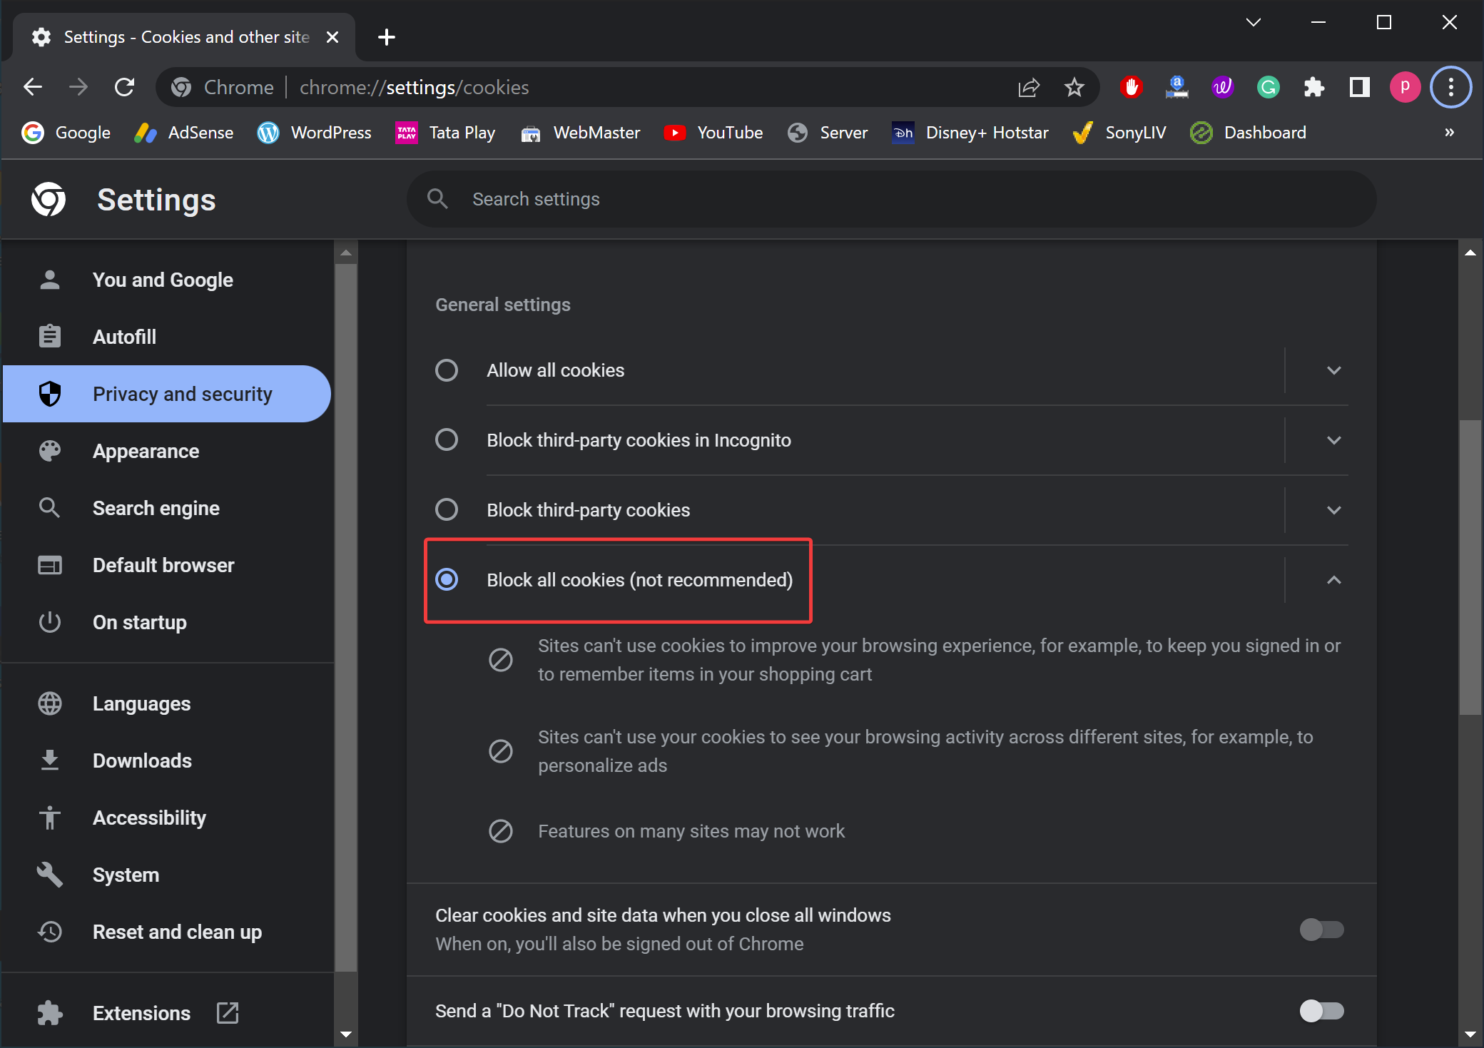Open the Amazon assistant extension icon

[x=1176, y=88]
